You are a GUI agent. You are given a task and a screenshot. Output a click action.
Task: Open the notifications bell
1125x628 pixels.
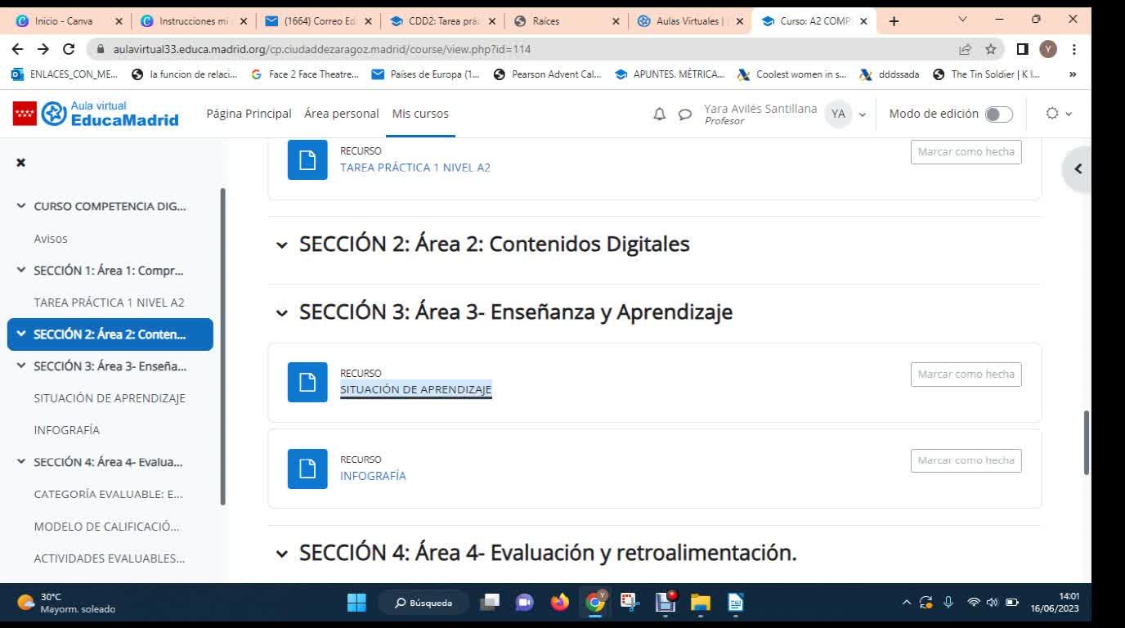point(660,114)
